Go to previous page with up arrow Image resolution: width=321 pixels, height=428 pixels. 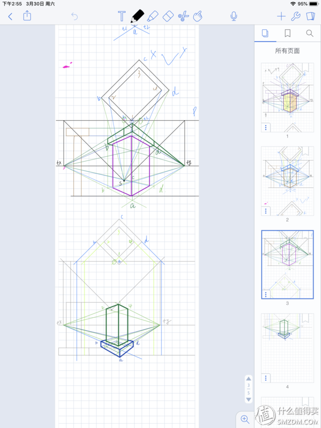tap(248, 379)
